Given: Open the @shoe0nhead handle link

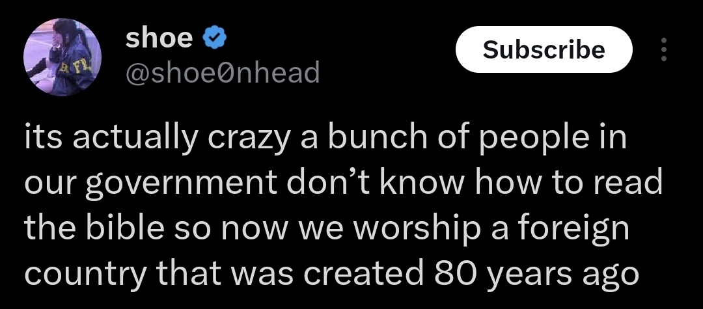Looking at the screenshot, I should click(x=222, y=72).
